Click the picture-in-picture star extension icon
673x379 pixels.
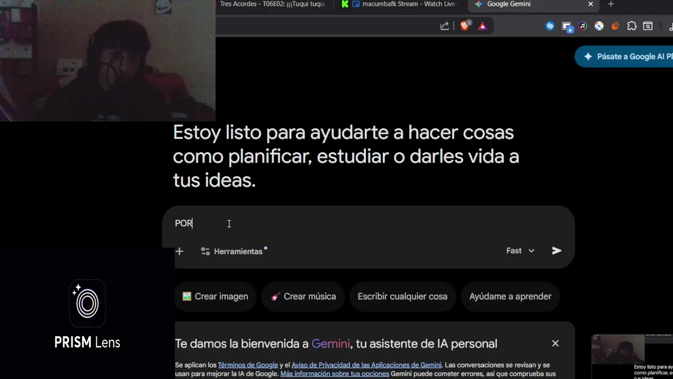[567, 26]
